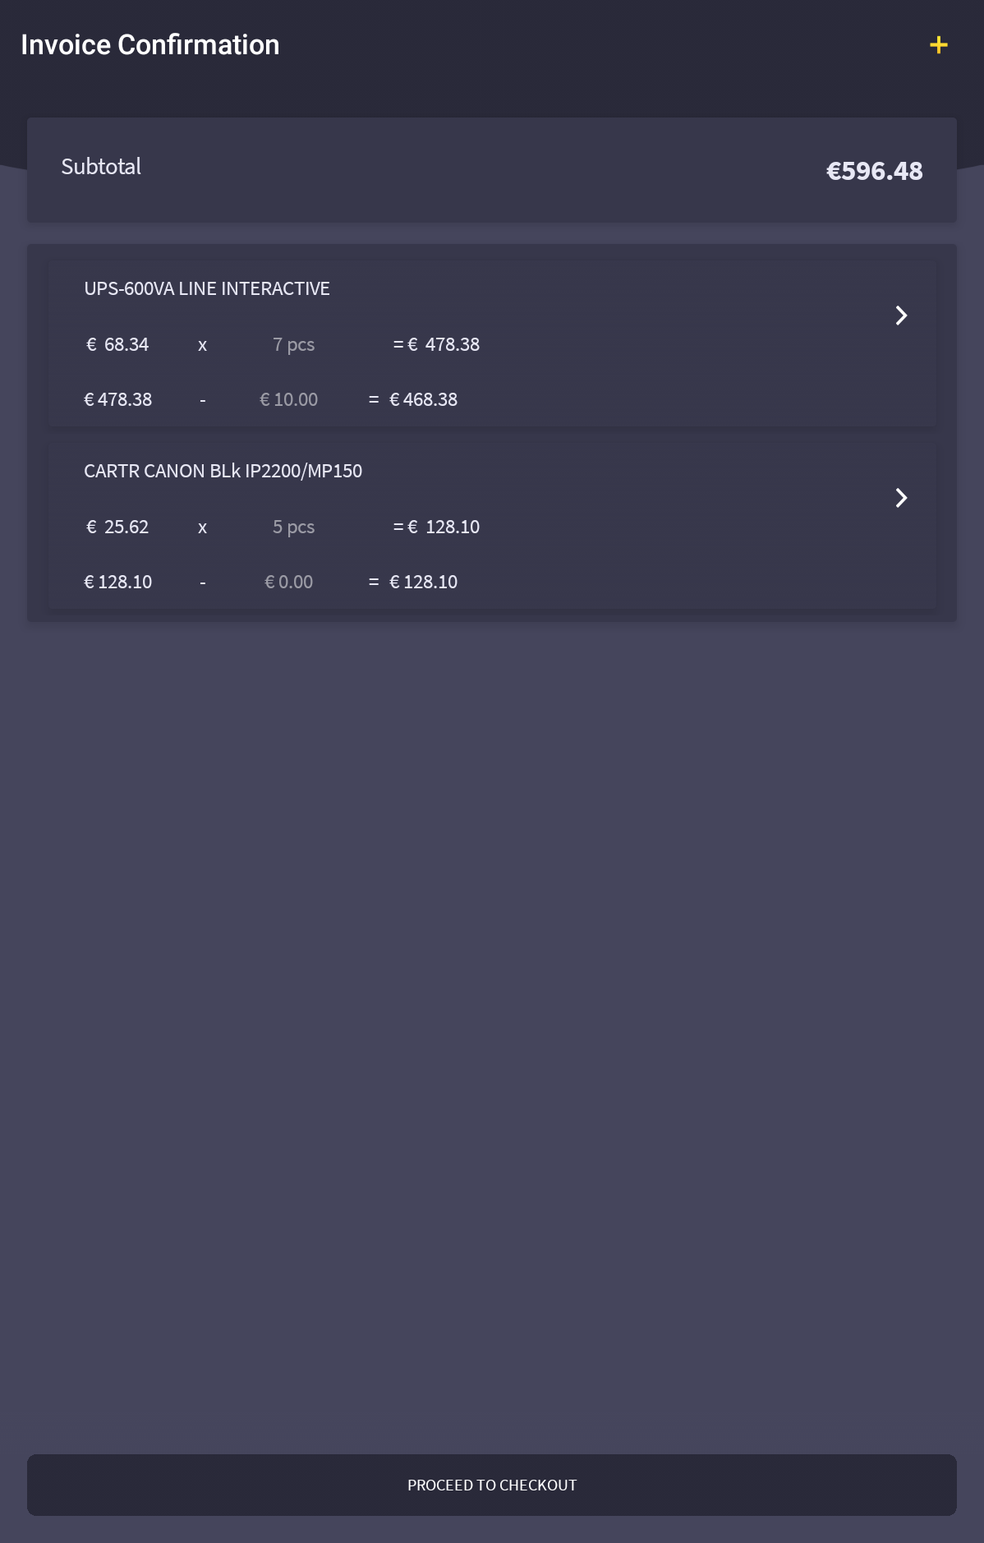Viewport: 984px width, 1543px height.
Task: Click the 7 pcs quantity field
Action: pos(293,345)
